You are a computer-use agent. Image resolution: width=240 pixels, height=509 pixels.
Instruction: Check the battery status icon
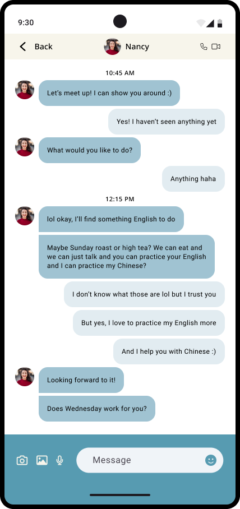[220, 23]
